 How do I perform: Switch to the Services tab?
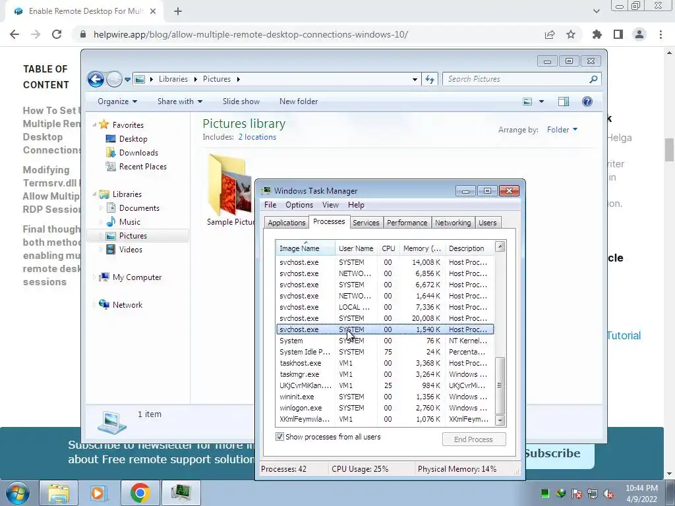click(366, 223)
